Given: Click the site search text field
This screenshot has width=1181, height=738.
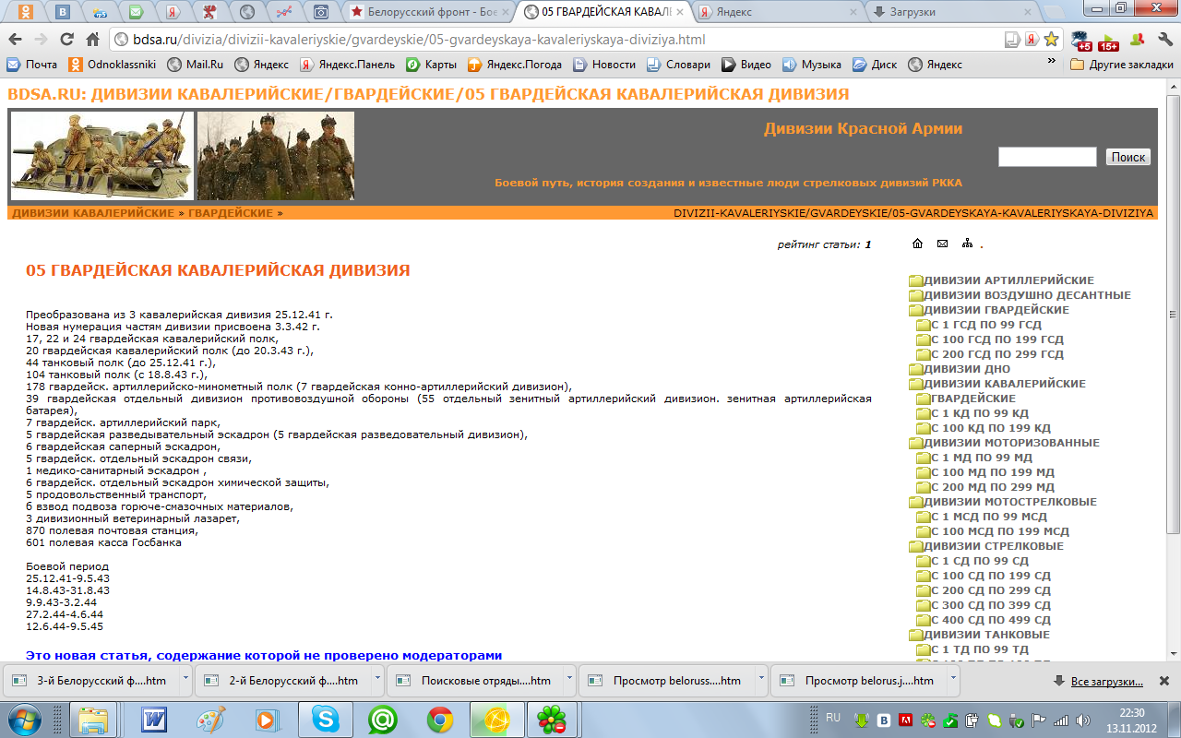Looking at the screenshot, I should pyautogui.click(x=1046, y=157).
